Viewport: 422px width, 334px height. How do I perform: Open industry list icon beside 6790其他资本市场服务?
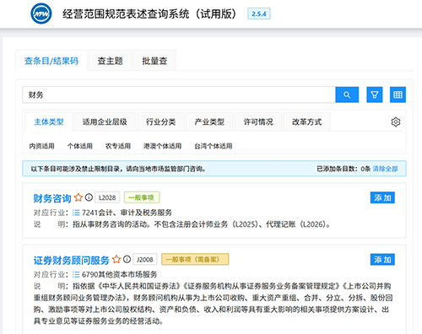click(x=76, y=274)
